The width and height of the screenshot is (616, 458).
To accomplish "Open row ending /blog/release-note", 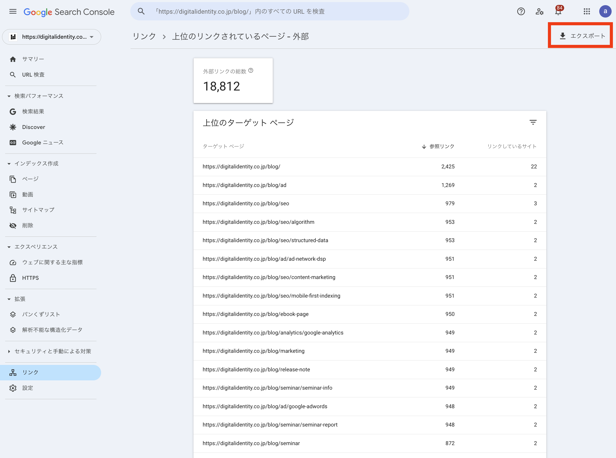I will click(x=370, y=370).
